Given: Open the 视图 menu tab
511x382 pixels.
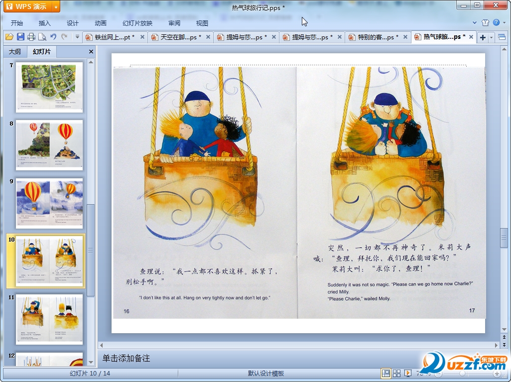Looking at the screenshot, I should [x=202, y=23].
